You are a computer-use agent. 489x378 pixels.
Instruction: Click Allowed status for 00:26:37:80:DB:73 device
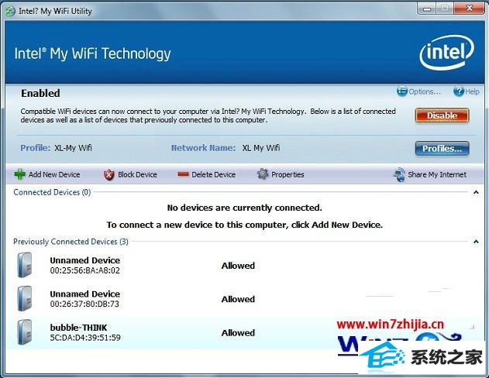[238, 299]
